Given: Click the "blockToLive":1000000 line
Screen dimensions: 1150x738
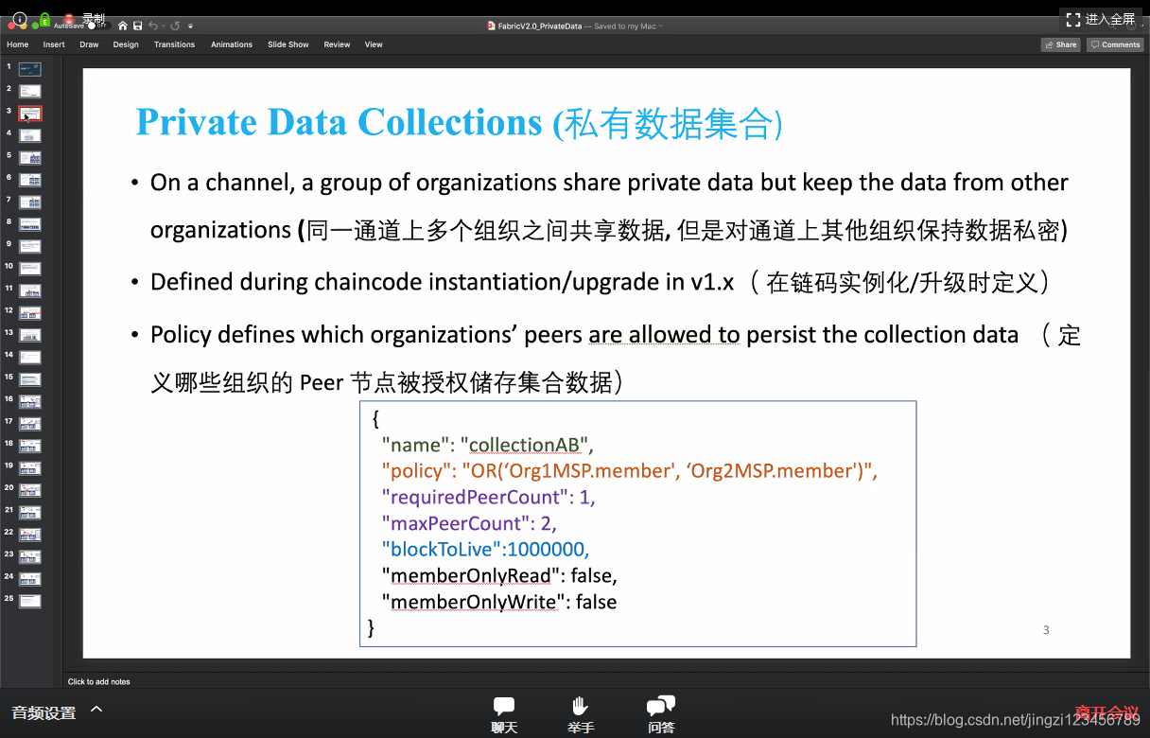Looking at the screenshot, I should (485, 550).
